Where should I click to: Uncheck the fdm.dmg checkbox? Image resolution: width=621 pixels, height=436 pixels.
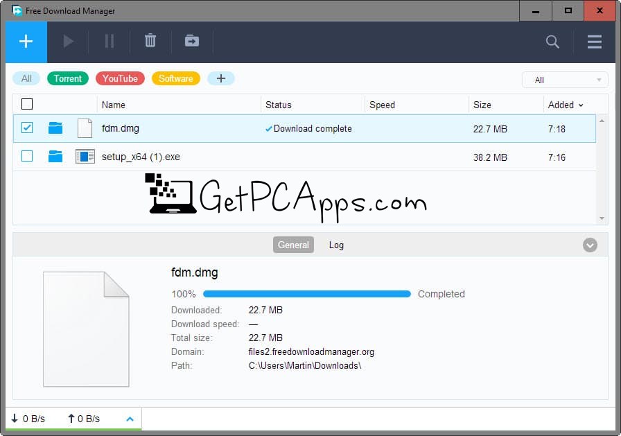[x=27, y=128]
